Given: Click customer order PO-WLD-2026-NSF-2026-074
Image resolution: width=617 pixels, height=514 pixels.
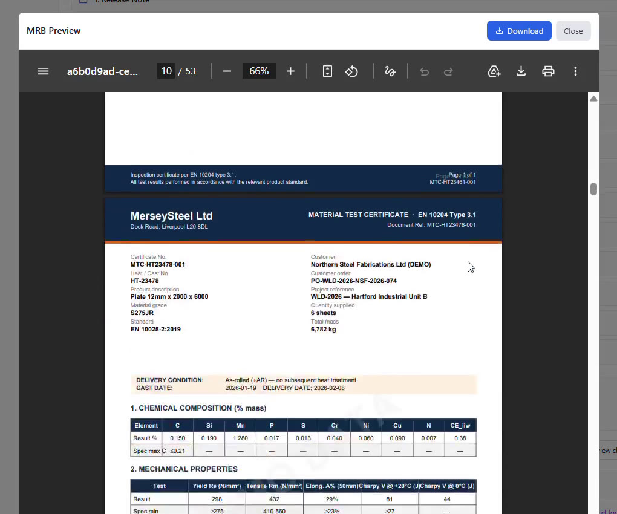Looking at the screenshot, I should (353, 281).
